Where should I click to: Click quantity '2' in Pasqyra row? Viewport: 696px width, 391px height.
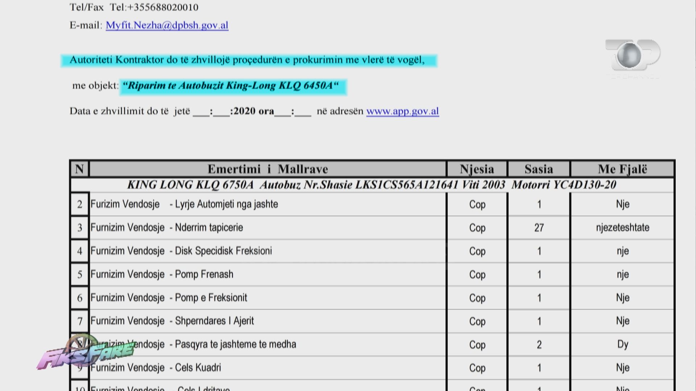tap(539, 345)
